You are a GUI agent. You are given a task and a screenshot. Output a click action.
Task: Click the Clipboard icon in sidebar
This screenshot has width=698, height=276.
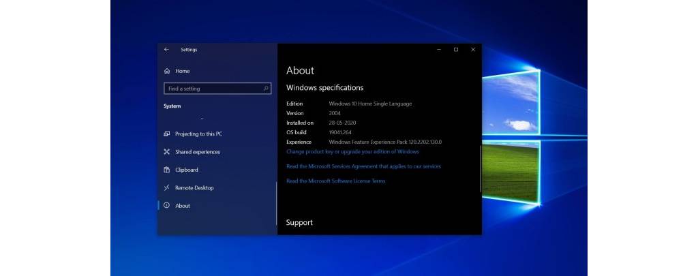pyautogui.click(x=167, y=170)
